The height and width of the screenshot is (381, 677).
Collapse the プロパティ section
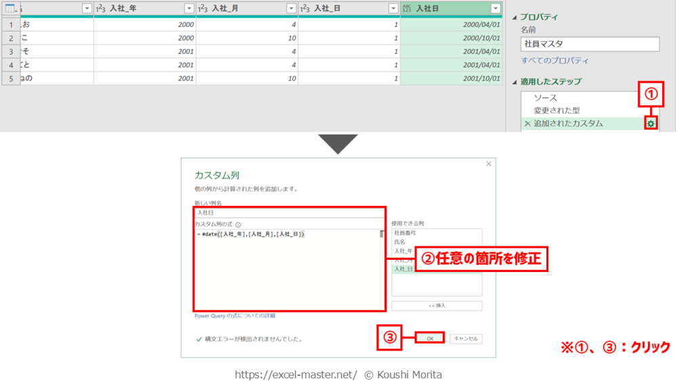(x=515, y=17)
